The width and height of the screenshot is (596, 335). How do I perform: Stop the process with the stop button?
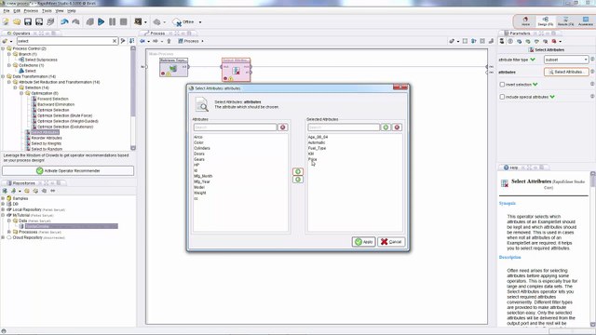124,22
